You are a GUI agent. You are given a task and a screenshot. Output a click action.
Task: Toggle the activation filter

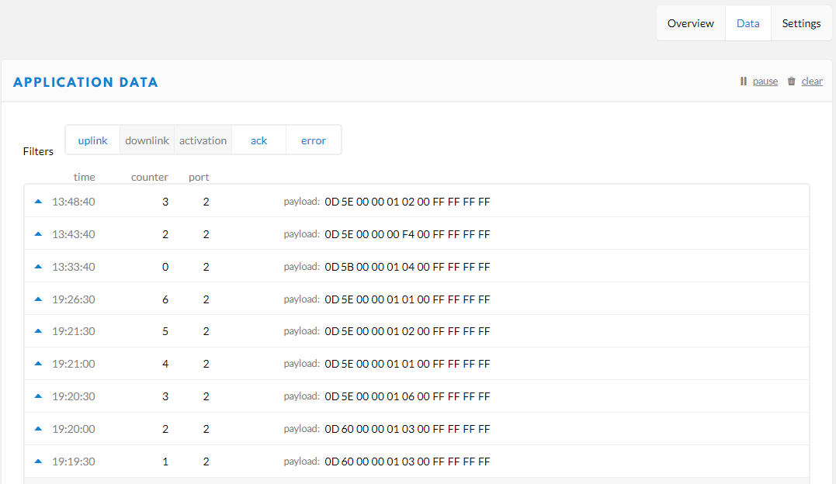[203, 140]
